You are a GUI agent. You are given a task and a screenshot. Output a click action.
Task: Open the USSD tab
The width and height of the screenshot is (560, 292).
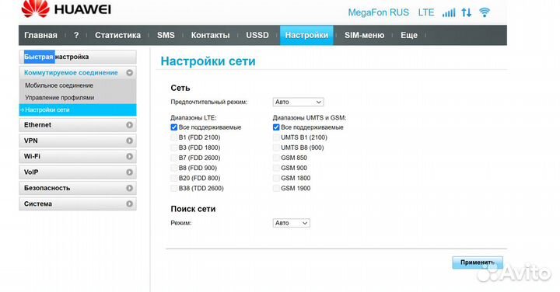coord(257,35)
